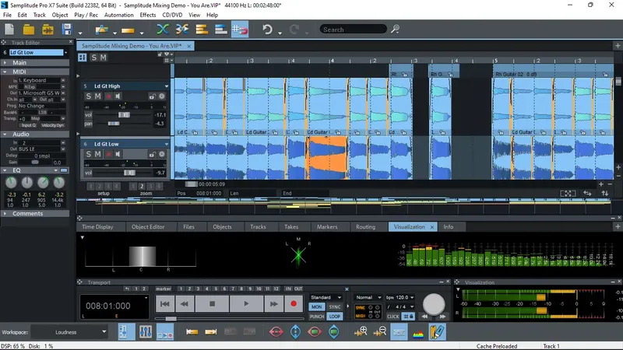Open the bpm 120.0 tempo dropdown
The height and width of the screenshot is (350, 623).
pyautogui.click(x=412, y=298)
